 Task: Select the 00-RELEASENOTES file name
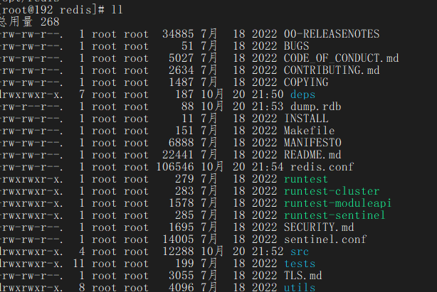(332, 34)
